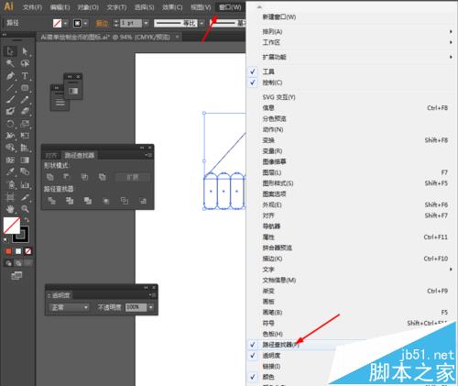This screenshot has height=386, width=458.
Task: Switch to 对齐 tab in Pathfinder panel
Action: (x=51, y=155)
